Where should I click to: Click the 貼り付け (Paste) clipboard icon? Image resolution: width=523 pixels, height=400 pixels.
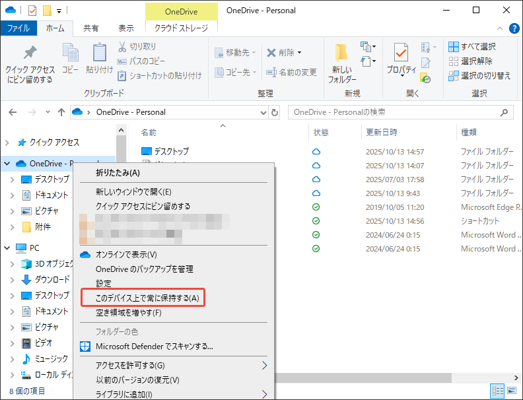(100, 53)
